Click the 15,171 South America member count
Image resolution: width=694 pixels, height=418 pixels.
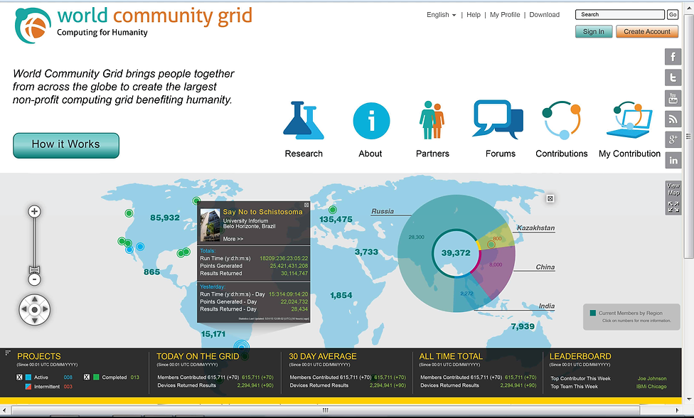coord(213,334)
